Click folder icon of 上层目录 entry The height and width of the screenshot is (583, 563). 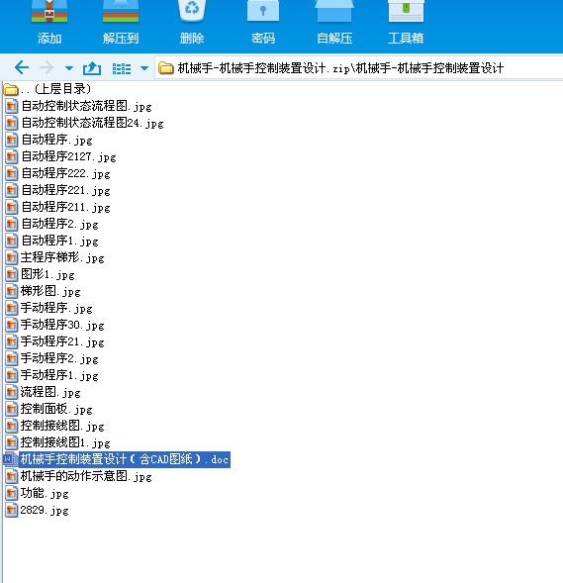(11, 90)
